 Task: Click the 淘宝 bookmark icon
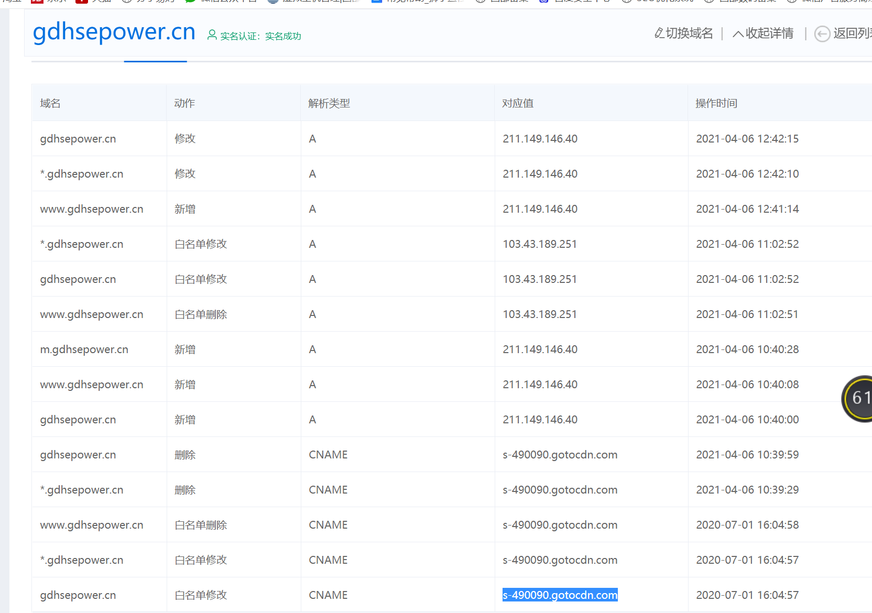point(8,2)
